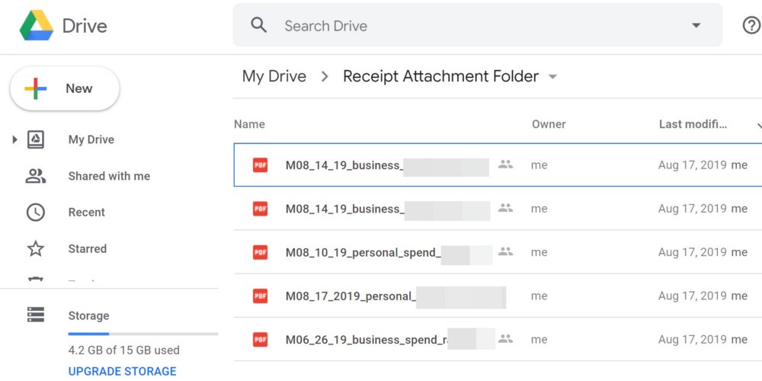Select M08_10_19_personal_spend file name
Image resolution: width=762 pixels, height=381 pixels.
[363, 252]
